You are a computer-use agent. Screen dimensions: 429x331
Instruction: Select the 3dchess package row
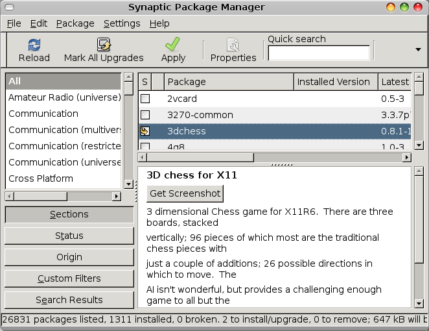[275, 131]
